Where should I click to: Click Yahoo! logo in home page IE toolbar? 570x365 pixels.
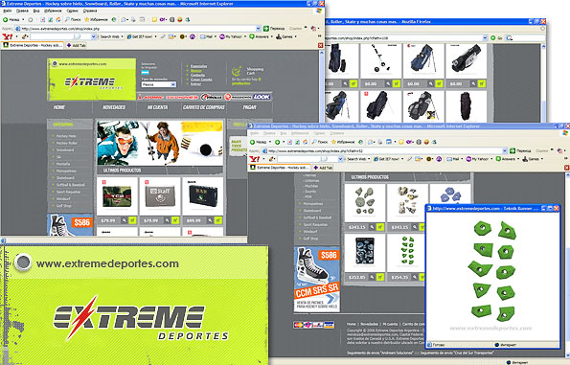point(8,36)
